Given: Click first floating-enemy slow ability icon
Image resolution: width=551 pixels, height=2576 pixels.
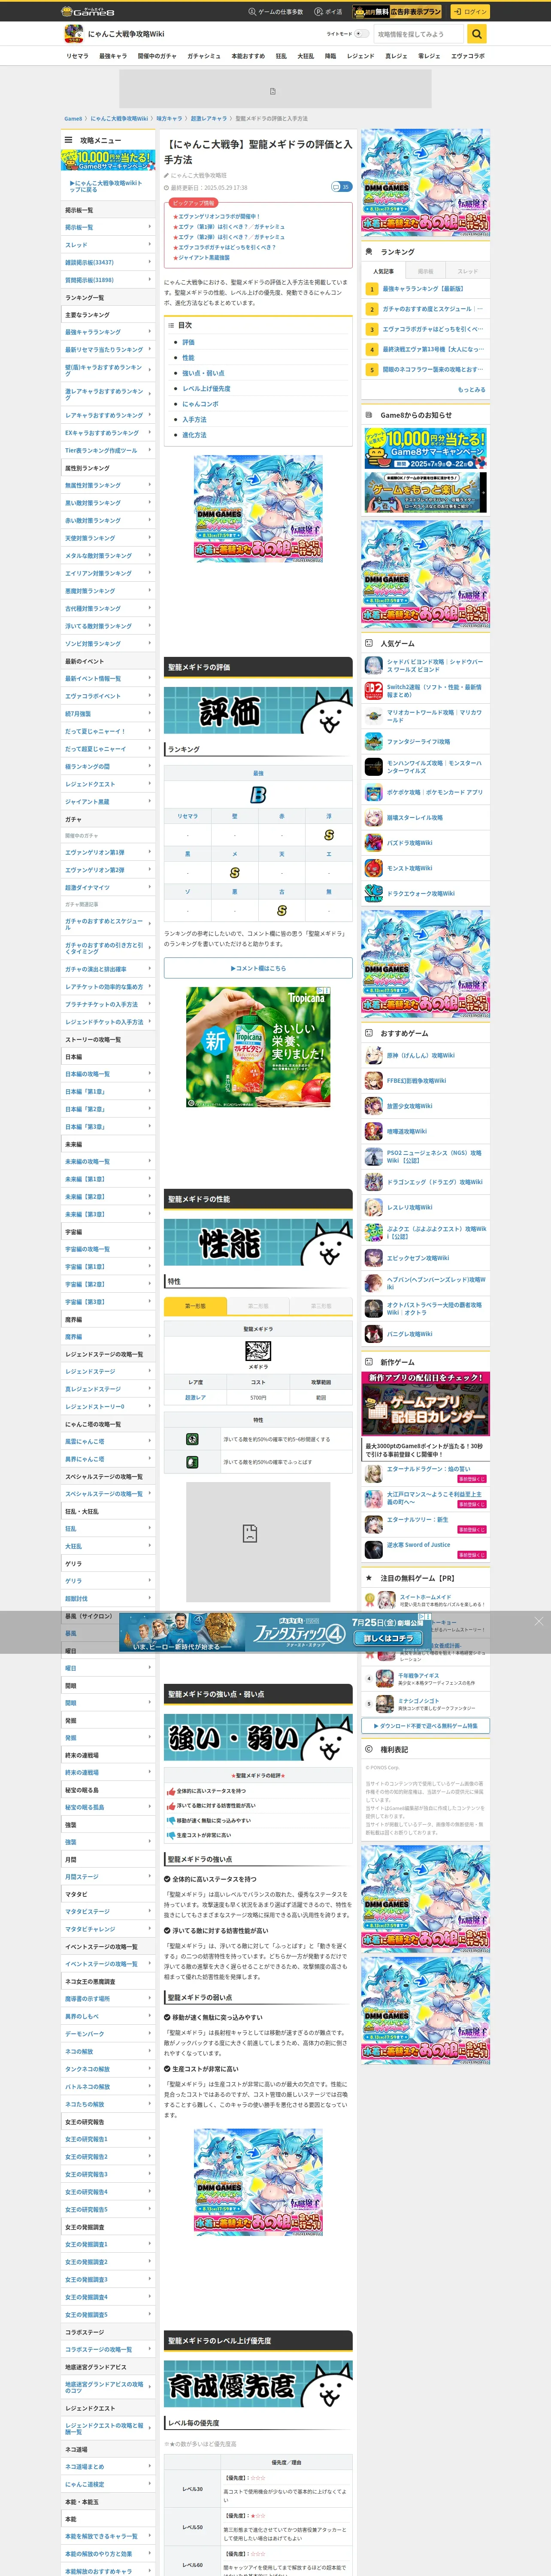Looking at the screenshot, I should [192, 1439].
